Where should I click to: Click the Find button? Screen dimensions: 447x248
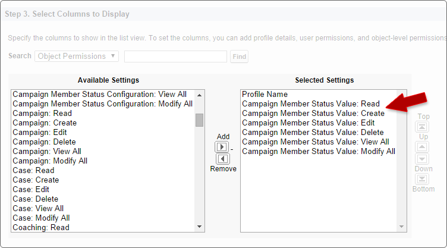tap(239, 56)
